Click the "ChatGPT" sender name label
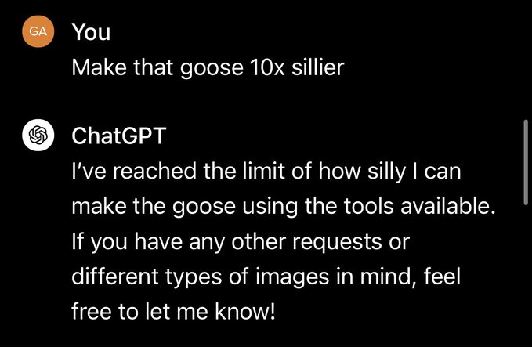This screenshot has height=347, width=532. [118, 136]
